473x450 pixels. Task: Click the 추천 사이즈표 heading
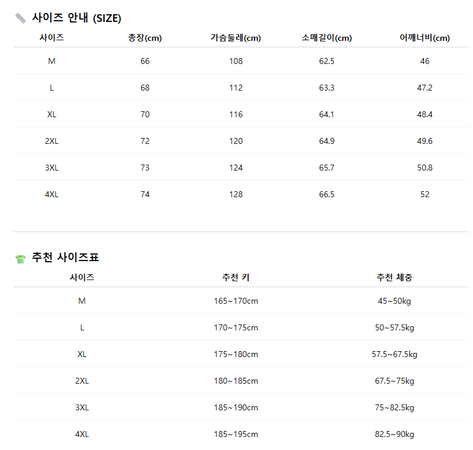click(65, 258)
